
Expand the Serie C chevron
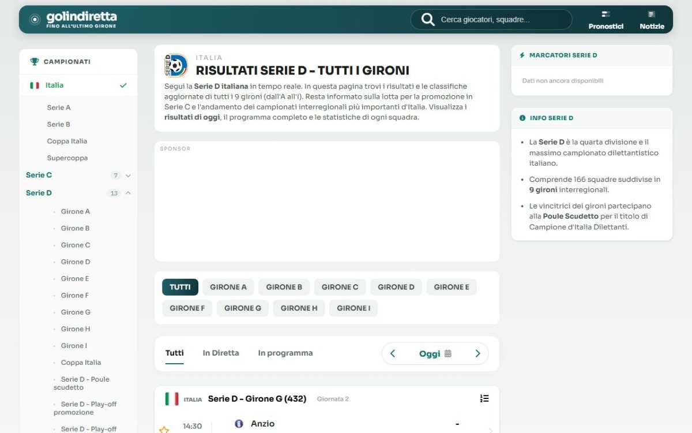[x=128, y=176]
